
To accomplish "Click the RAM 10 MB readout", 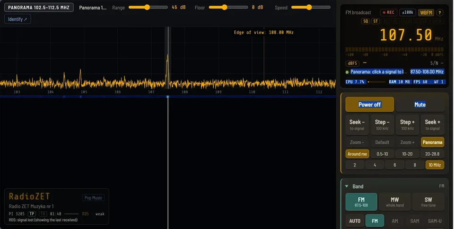I will (x=399, y=82).
